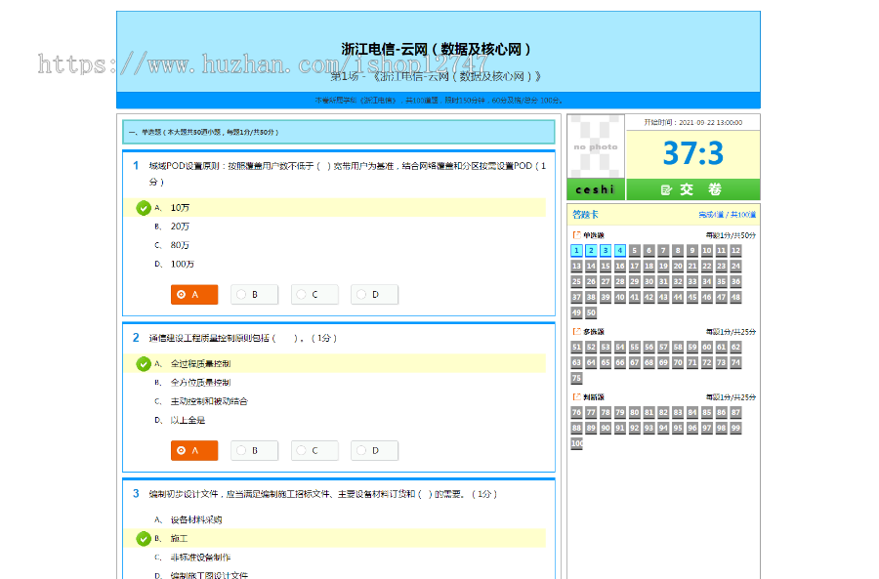The height and width of the screenshot is (579, 879).
Task: Click the 多选题 section icon in answer card
Action: [576, 332]
